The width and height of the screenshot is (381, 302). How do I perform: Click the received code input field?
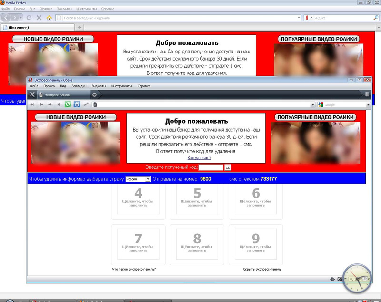[x=211, y=167]
